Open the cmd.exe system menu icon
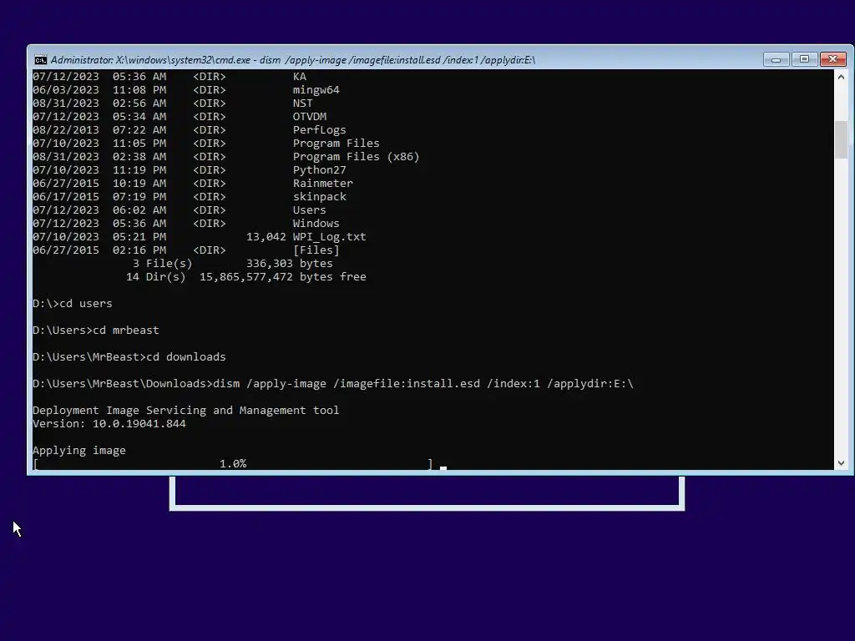This screenshot has width=855, height=641. [40, 60]
